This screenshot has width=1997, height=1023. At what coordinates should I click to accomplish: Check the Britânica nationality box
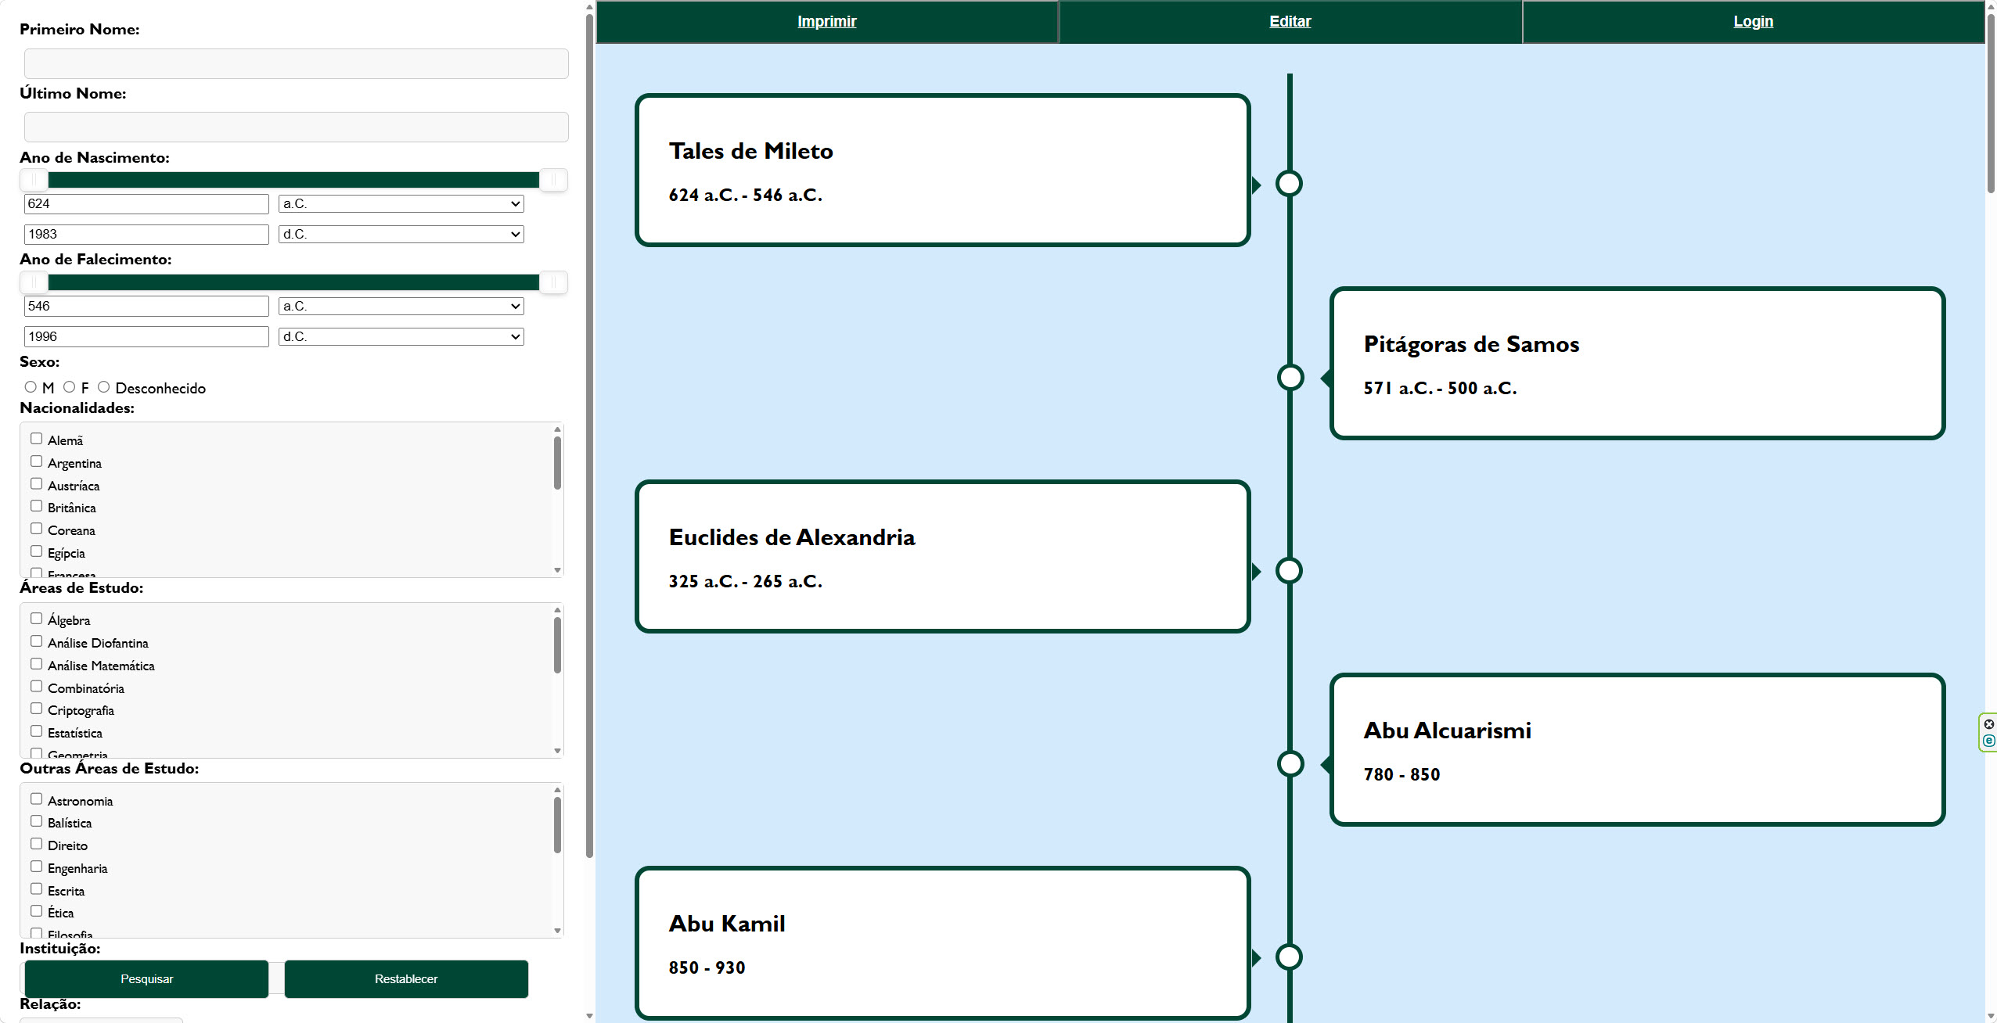[x=36, y=506]
